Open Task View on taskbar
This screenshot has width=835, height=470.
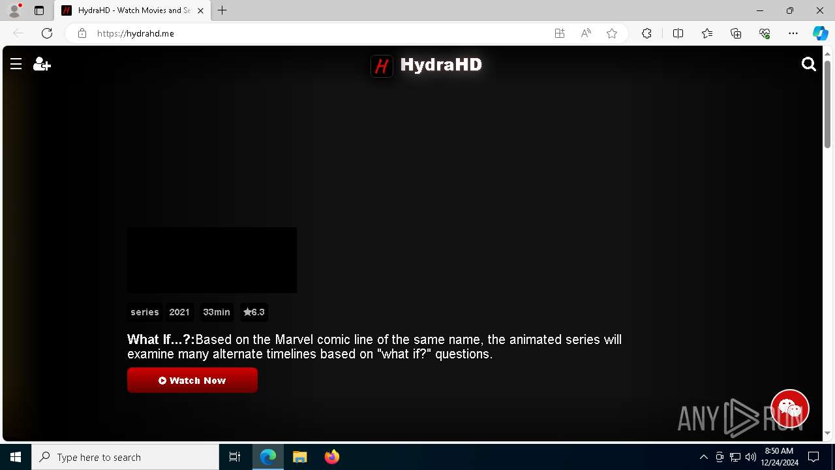[x=235, y=457]
